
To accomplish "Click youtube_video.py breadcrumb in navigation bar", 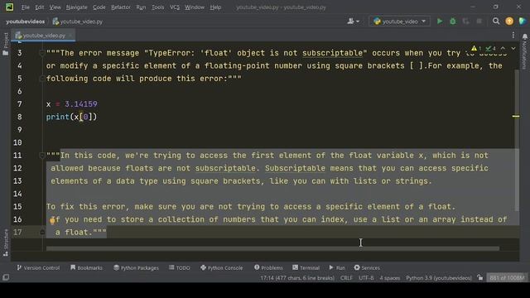I will 78,22.
